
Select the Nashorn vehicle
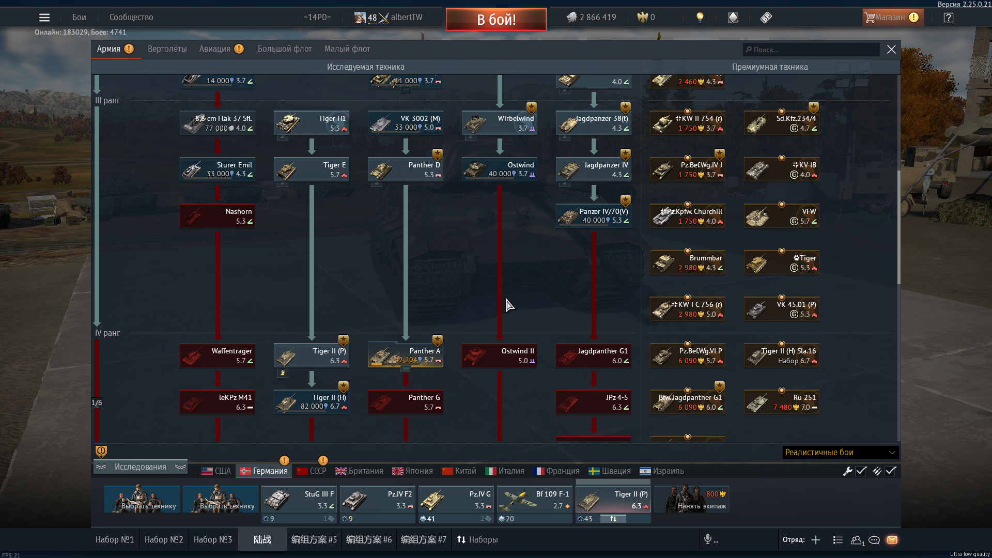(218, 216)
